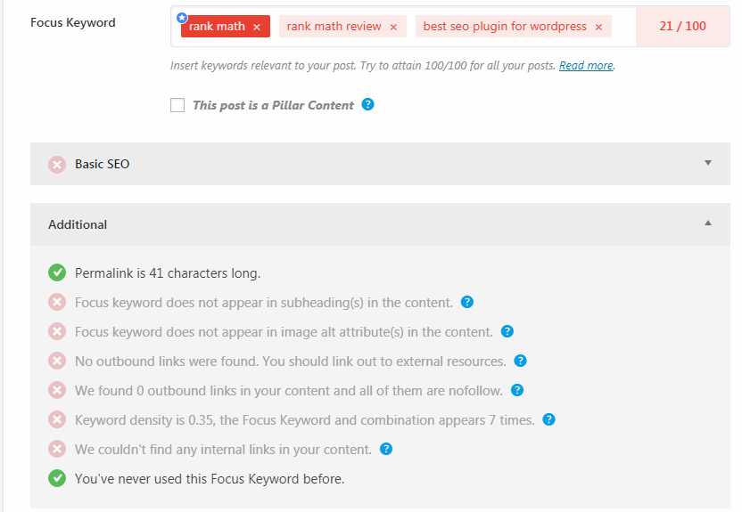The width and height of the screenshot is (742, 512).
Task: Open help for keyword density warning
Action: pyautogui.click(x=548, y=419)
